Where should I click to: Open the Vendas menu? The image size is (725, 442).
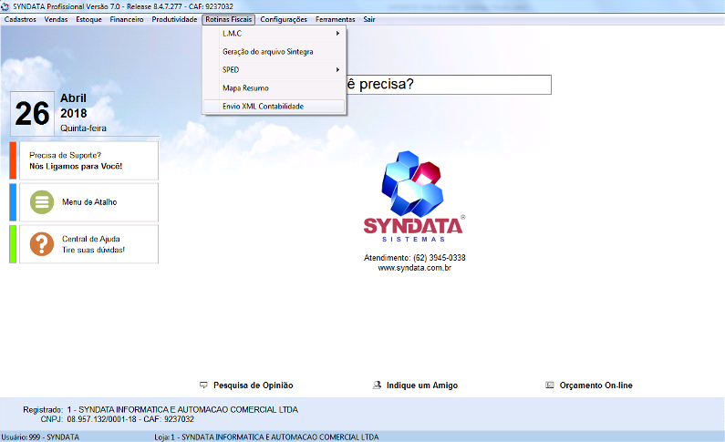56,19
